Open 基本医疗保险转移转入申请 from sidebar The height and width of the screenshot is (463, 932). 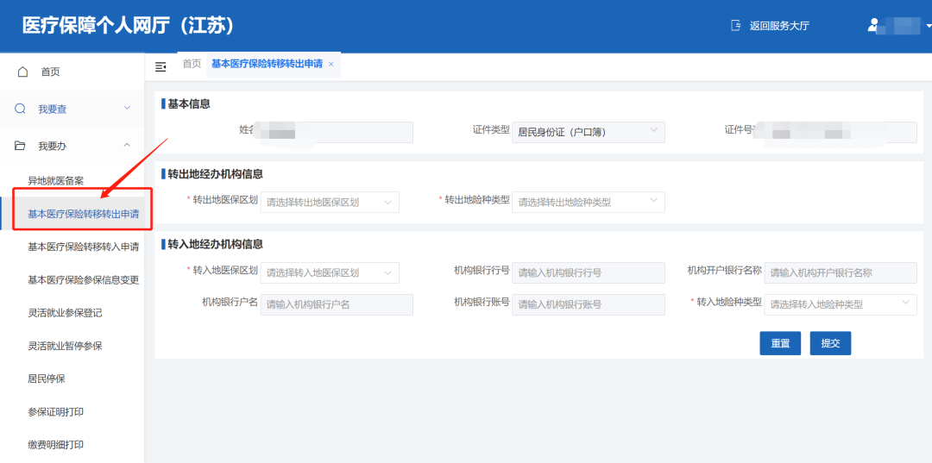pos(83,247)
